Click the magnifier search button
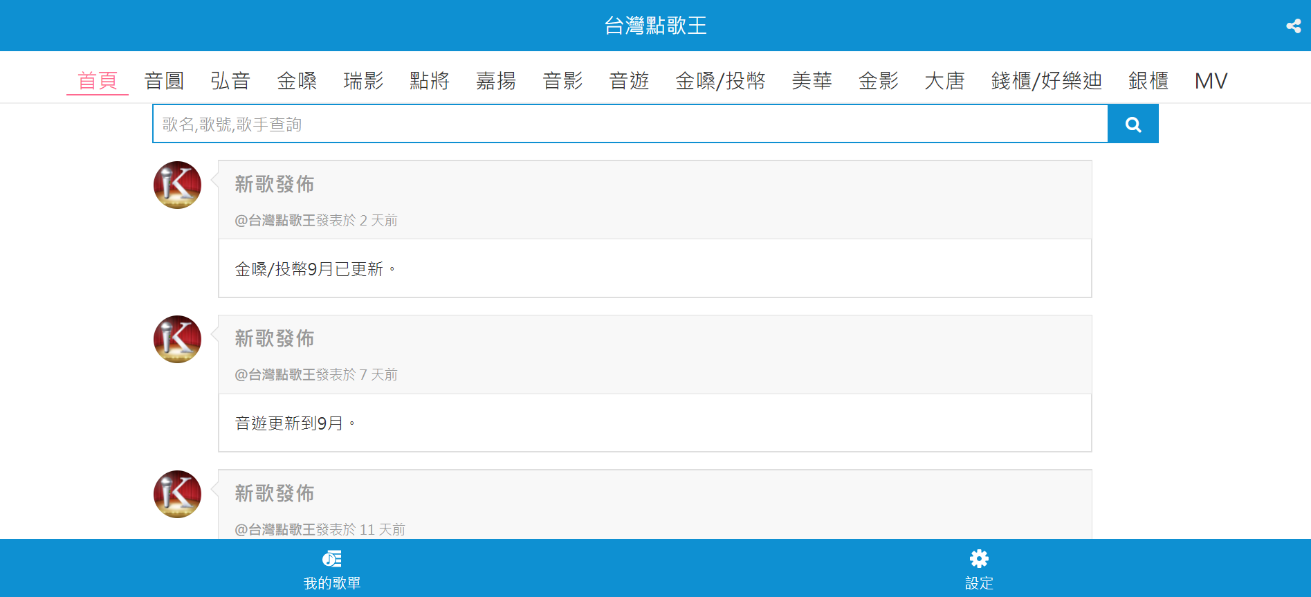 [1133, 124]
